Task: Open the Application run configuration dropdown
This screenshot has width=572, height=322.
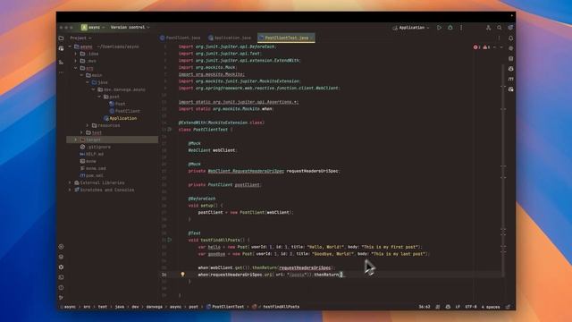Action: coord(411,28)
